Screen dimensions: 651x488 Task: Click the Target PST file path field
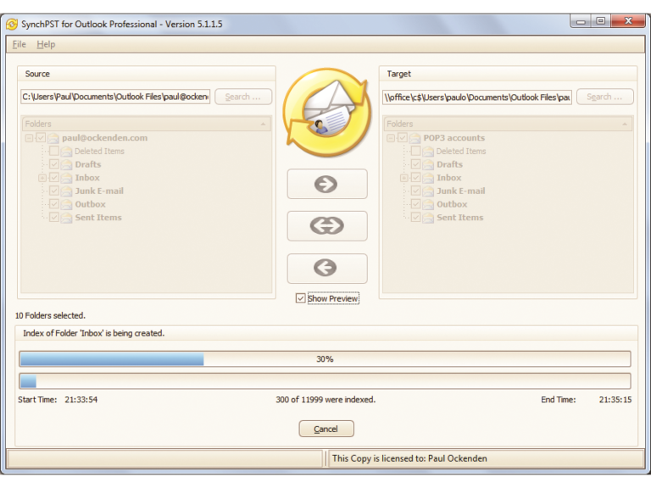click(477, 97)
